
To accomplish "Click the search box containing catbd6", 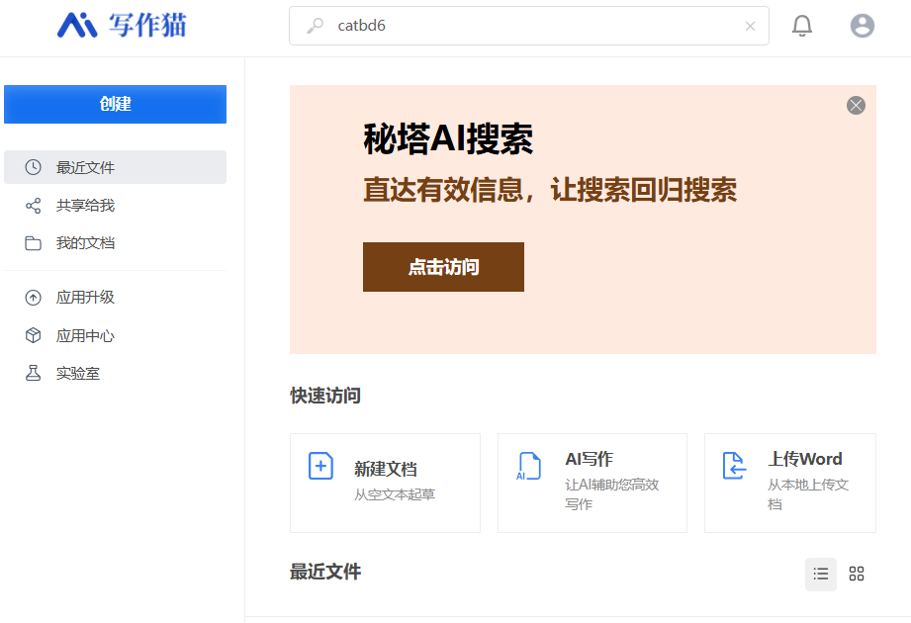I will 529,26.
